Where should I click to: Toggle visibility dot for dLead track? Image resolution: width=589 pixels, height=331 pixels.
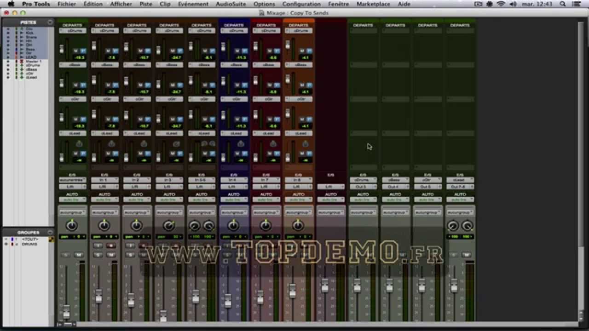tap(8, 77)
